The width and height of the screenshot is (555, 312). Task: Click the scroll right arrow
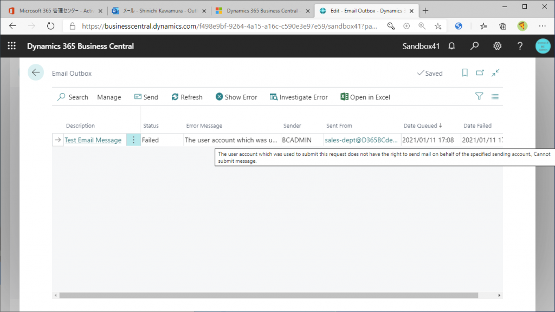[499, 295]
